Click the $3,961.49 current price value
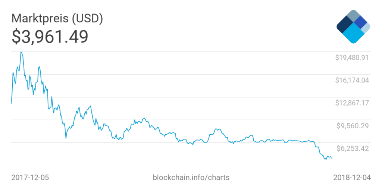 pyautogui.click(x=50, y=36)
